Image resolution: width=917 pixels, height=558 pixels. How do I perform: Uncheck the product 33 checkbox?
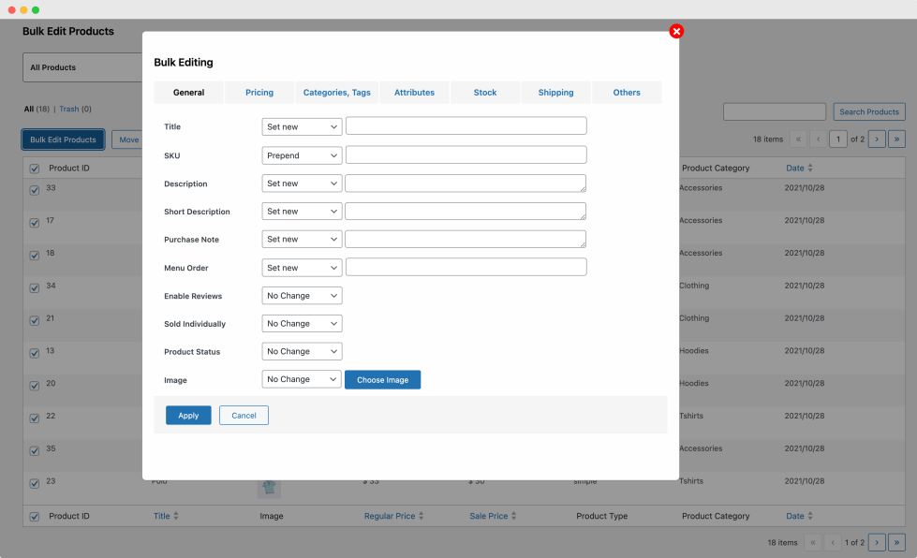[35, 190]
